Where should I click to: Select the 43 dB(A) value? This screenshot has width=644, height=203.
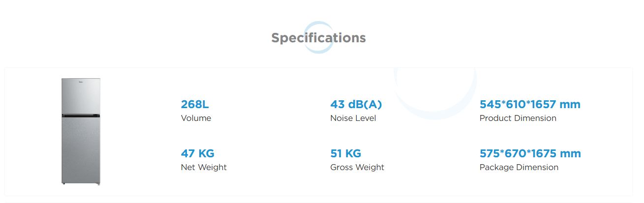click(x=356, y=104)
